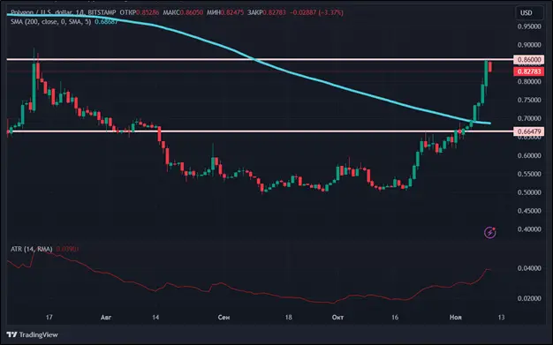
Task: Click the time axis label 13
Action: 501,318
